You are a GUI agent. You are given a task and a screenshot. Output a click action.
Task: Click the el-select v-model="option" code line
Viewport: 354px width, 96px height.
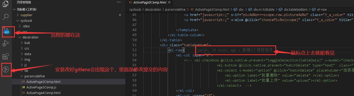point(285,70)
